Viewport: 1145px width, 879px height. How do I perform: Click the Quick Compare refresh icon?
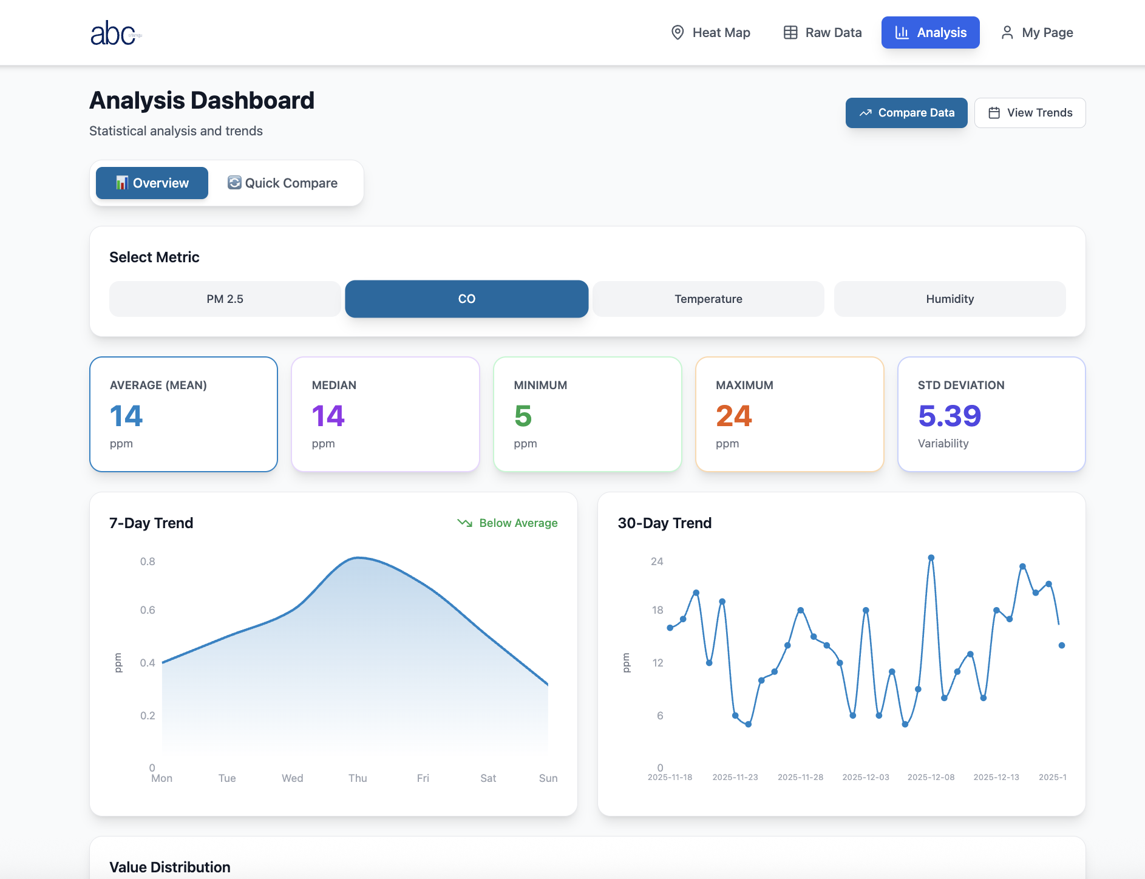point(234,183)
